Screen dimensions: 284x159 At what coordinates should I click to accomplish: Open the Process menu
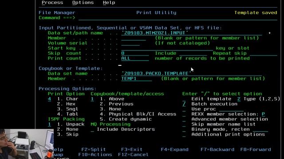pos(52,3)
